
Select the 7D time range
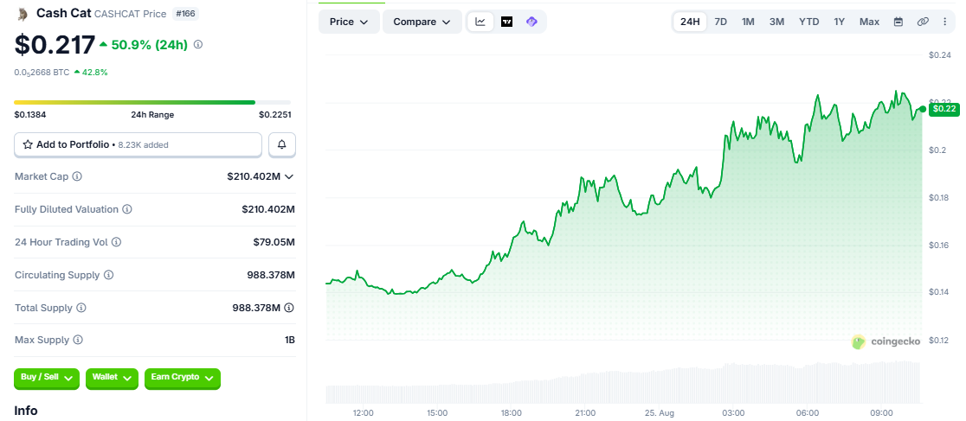coord(721,22)
